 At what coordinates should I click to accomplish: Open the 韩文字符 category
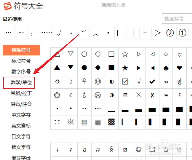21,147
